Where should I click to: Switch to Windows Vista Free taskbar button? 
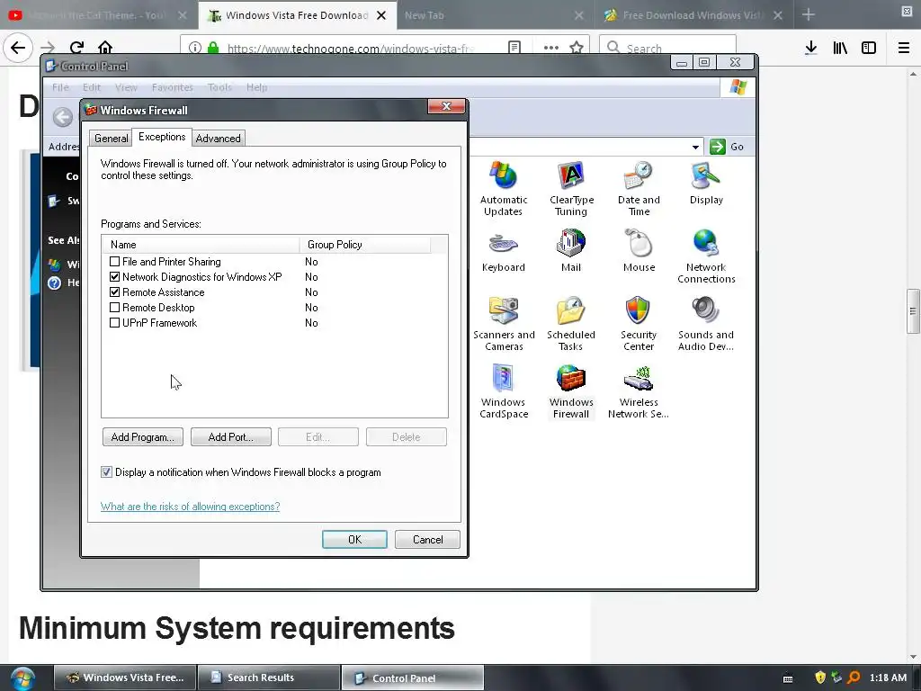point(124,678)
